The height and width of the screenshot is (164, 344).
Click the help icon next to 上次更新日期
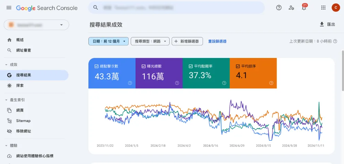(335, 41)
